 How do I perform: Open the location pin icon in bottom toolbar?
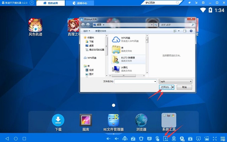pos(174,139)
